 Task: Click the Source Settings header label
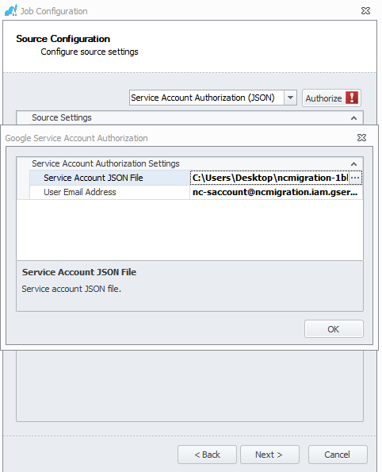click(62, 117)
